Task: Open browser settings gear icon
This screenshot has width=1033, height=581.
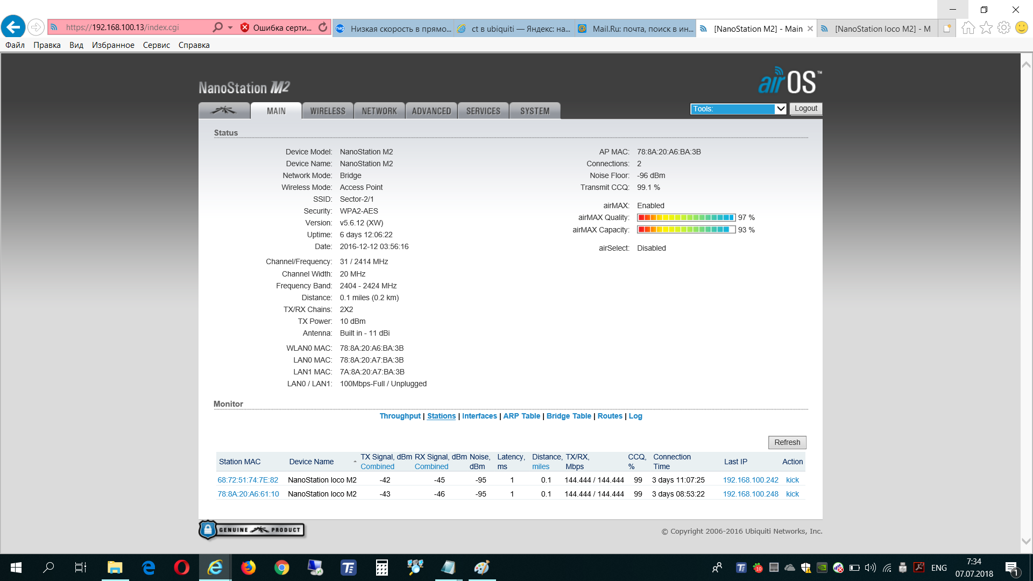Action: (x=1003, y=28)
